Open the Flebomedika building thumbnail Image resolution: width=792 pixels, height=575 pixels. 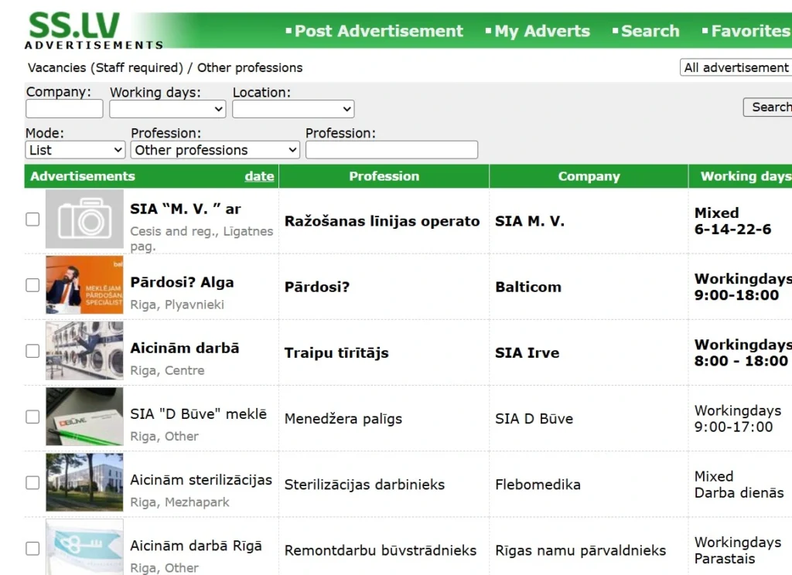84,482
